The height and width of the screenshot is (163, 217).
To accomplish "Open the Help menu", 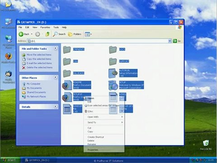I will click(x=64, y=27).
